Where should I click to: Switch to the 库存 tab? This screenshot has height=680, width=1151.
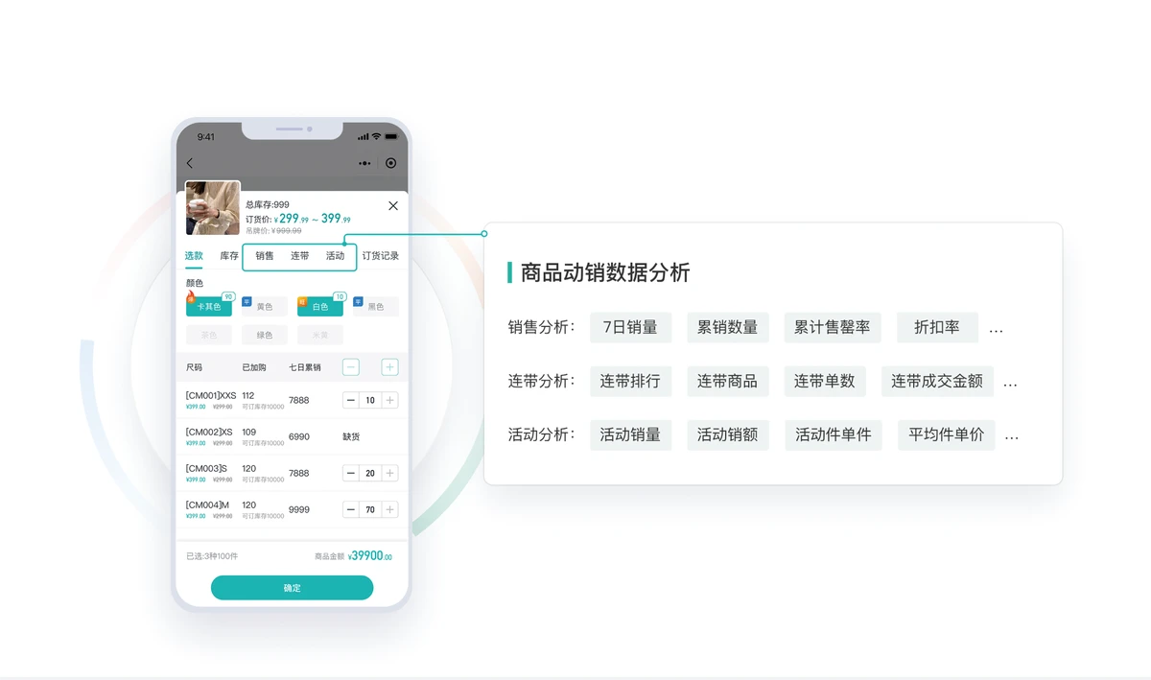(x=229, y=256)
